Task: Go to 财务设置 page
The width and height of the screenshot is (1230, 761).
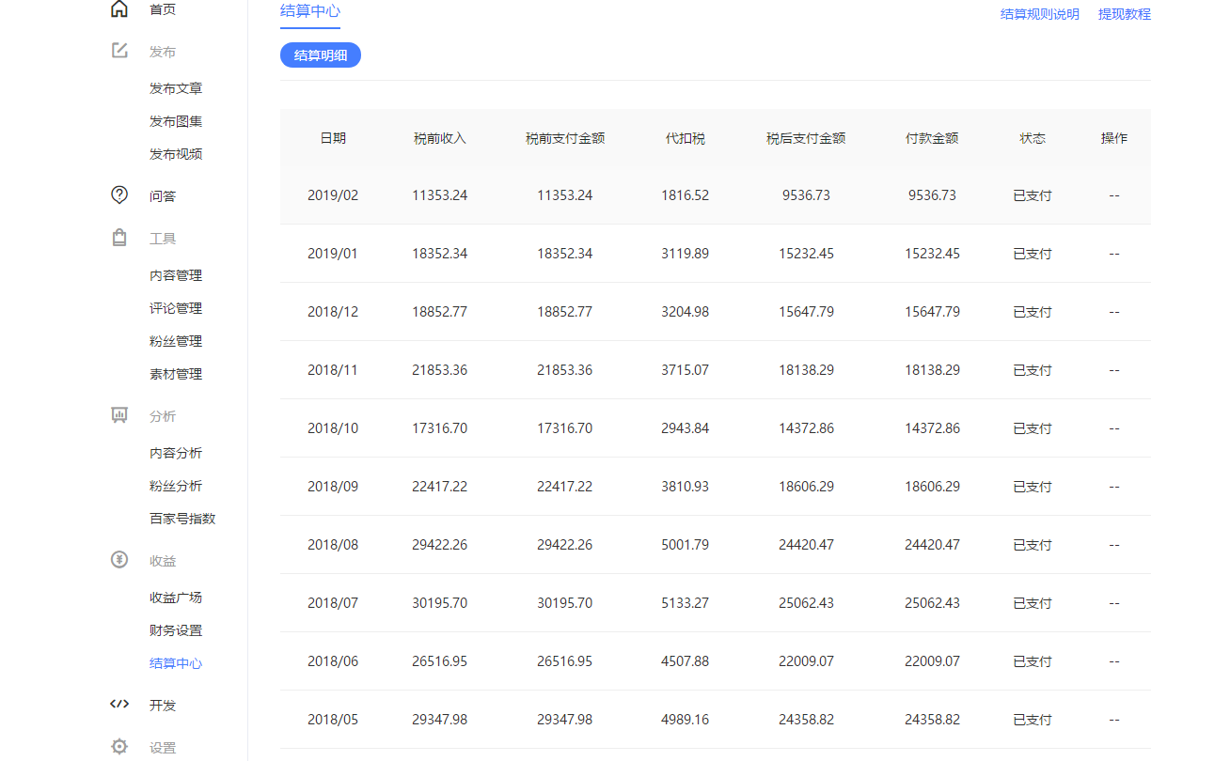Action: pos(176,630)
